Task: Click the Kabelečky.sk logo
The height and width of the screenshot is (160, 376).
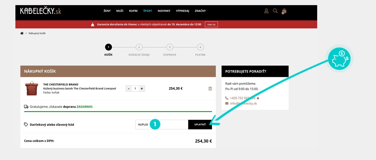Action: tap(41, 11)
